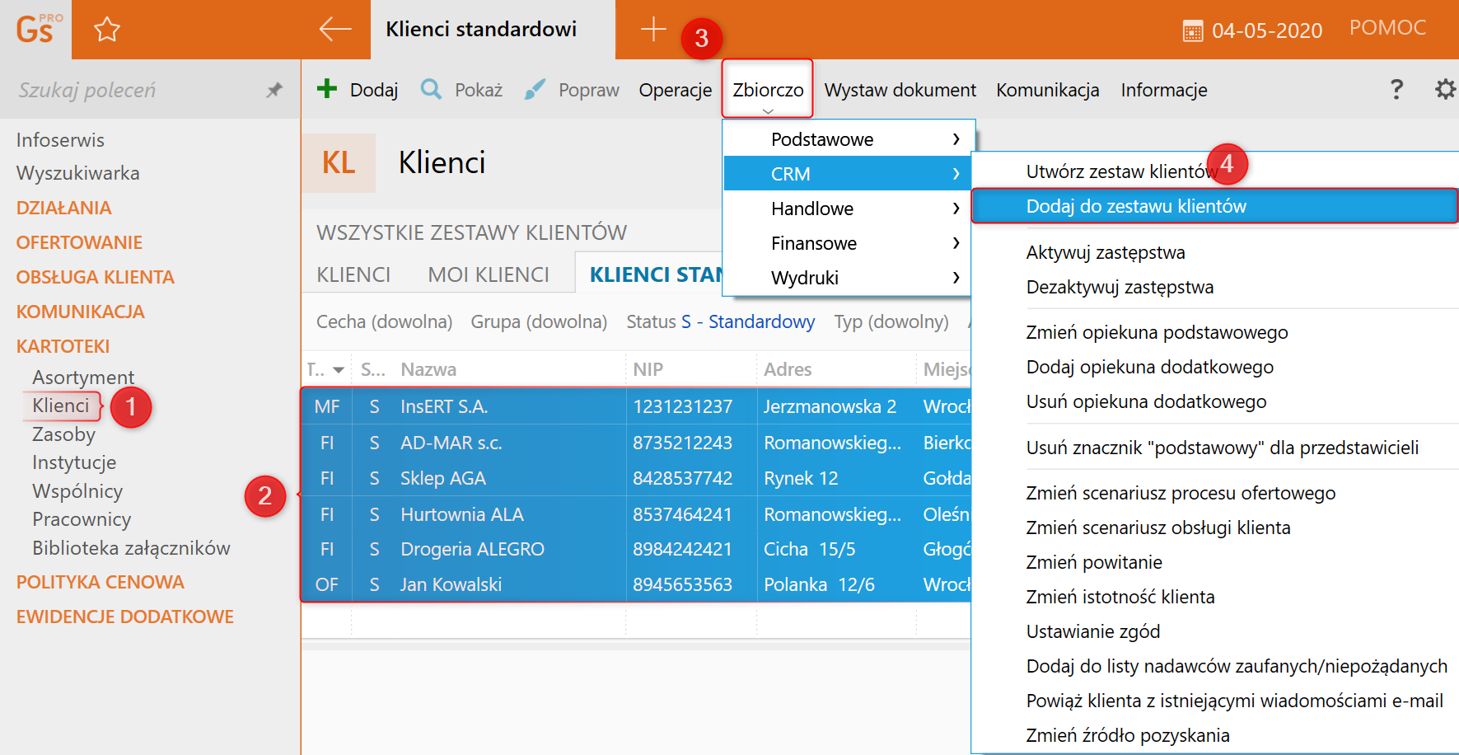Click the back arrow icon
The width and height of the screenshot is (1459, 755).
[335, 29]
